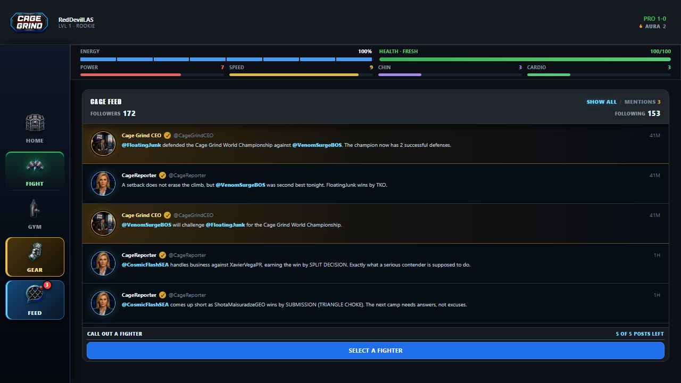Click verified badge on the 'A setback' post
The image size is (681, 383).
[163, 176]
